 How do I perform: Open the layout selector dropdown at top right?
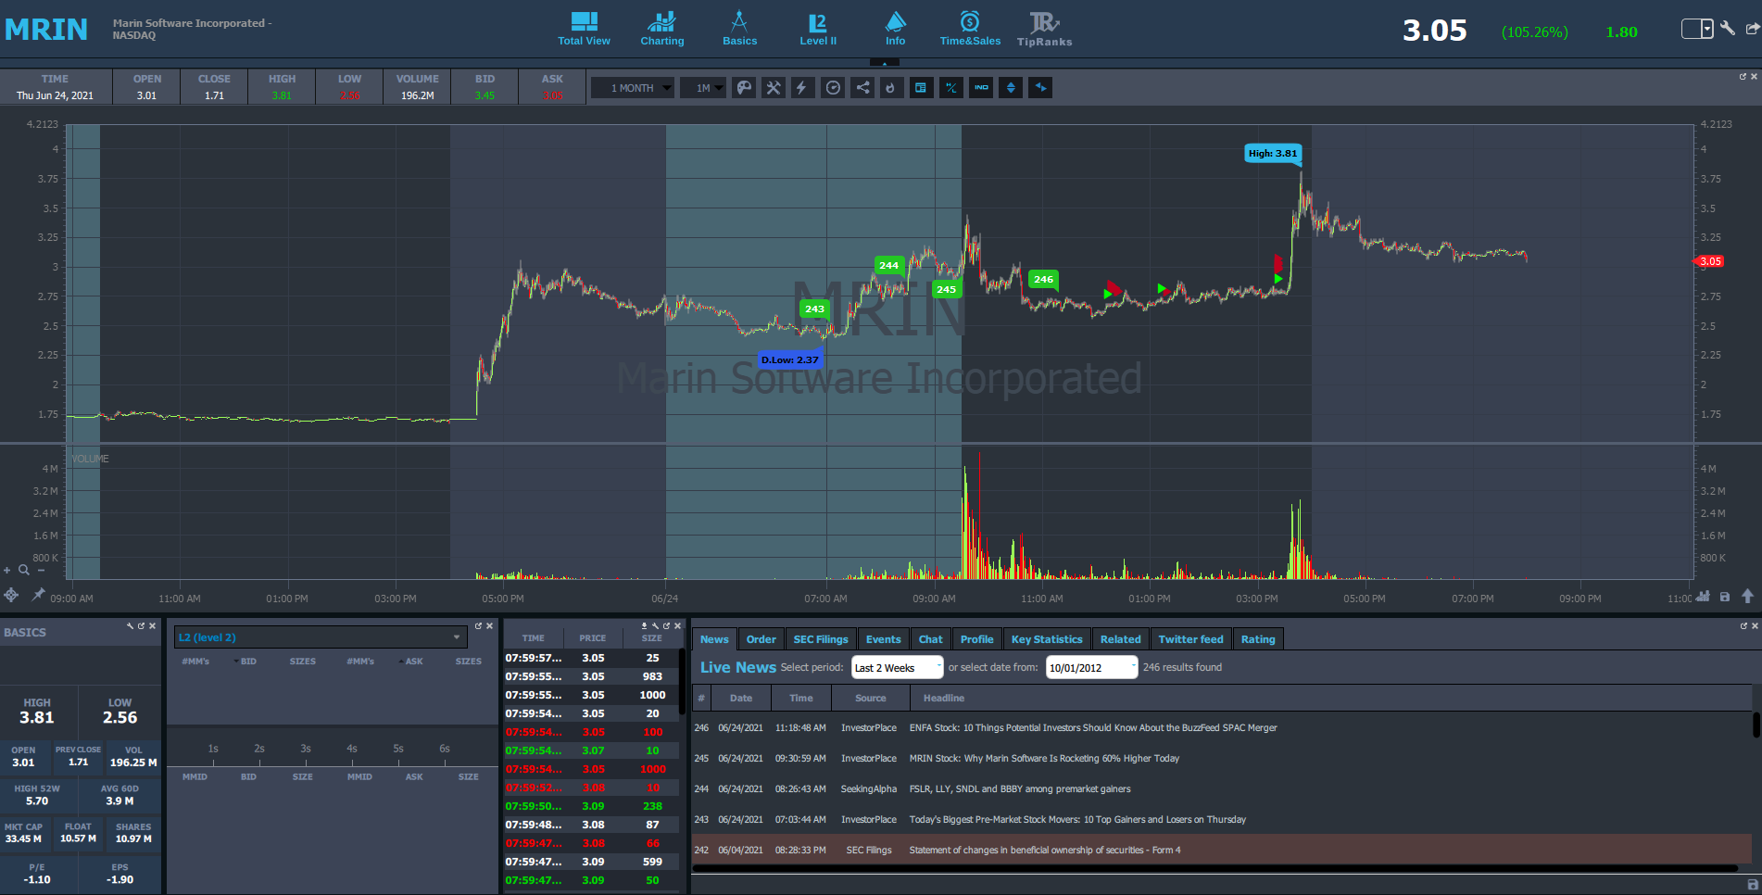[x=1697, y=29]
